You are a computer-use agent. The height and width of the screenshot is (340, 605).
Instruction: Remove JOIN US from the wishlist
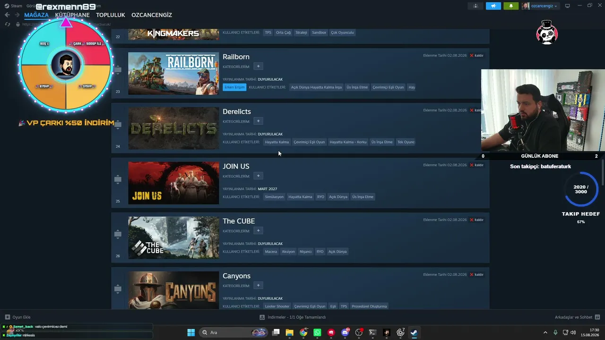pos(476,165)
